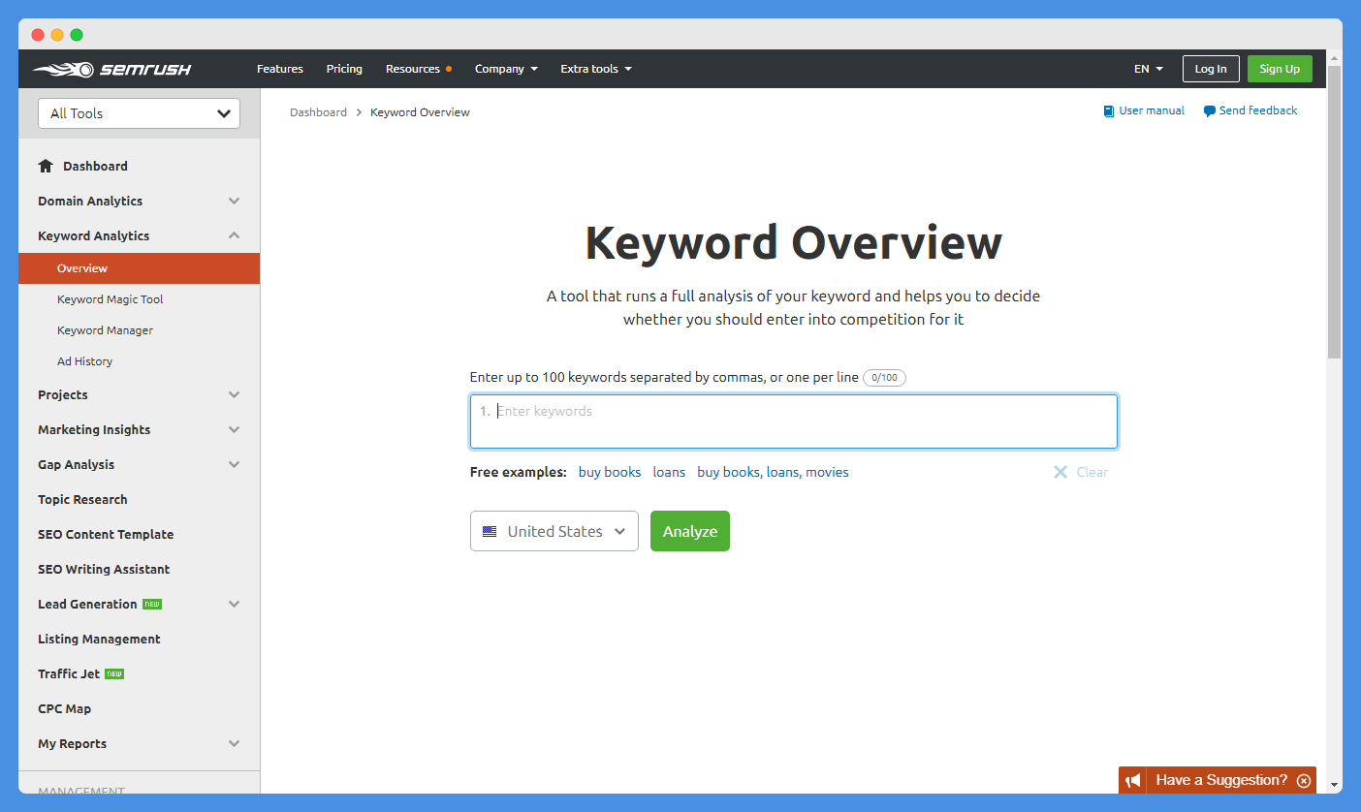Open the Company menu
The width and height of the screenshot is (1361, 812).
click(506, 69)
